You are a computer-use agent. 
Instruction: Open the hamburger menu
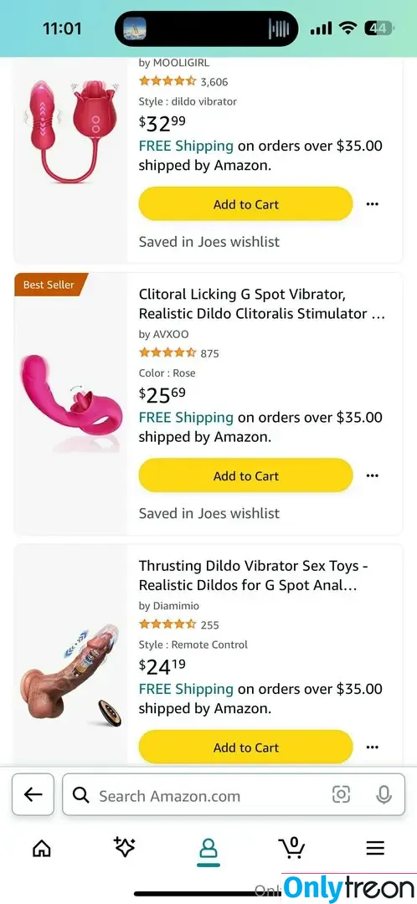coord(375,847)
